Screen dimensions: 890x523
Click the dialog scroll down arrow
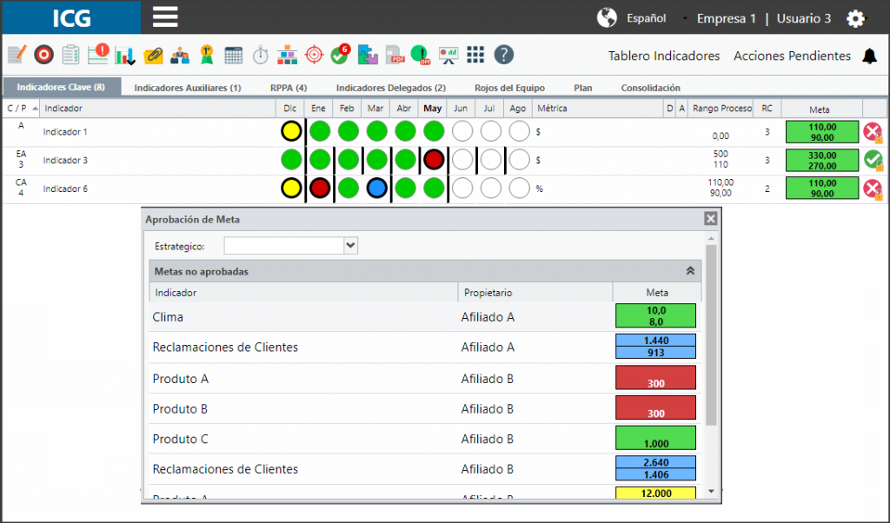(x=711, y=491)
